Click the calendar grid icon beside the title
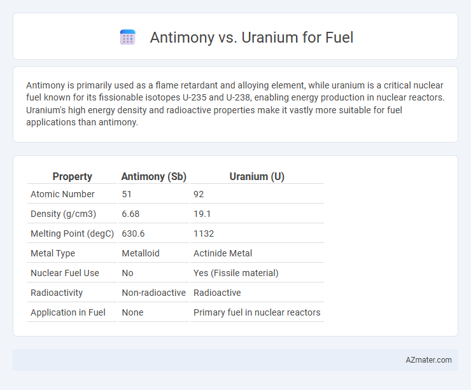 coord(128,38)
